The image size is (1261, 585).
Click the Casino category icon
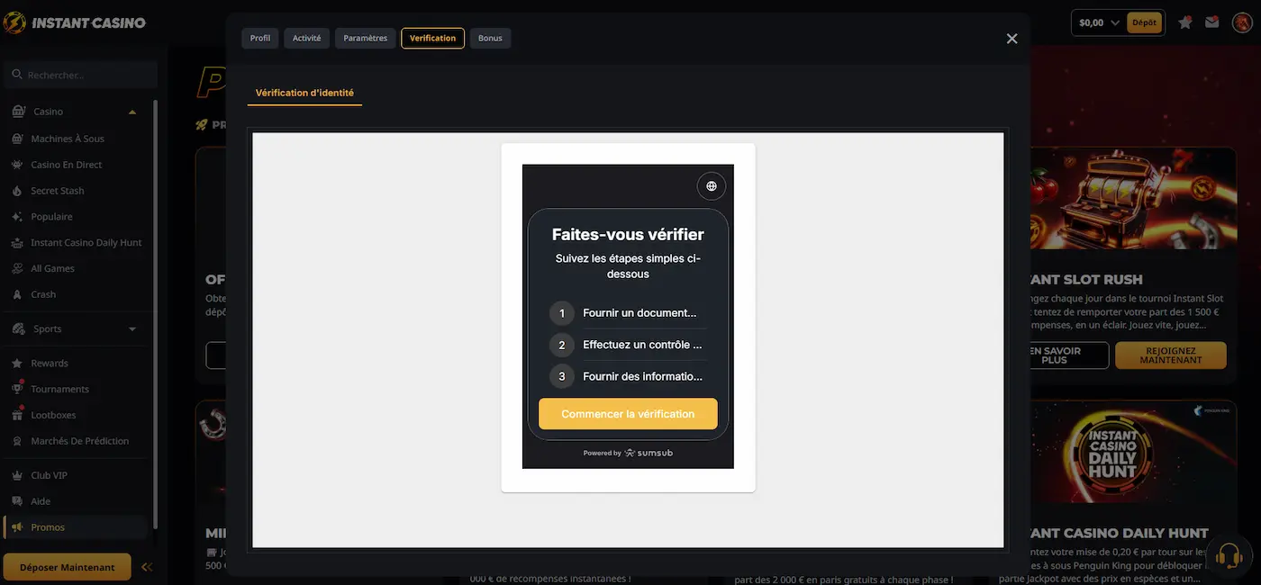tap(18, 112)
